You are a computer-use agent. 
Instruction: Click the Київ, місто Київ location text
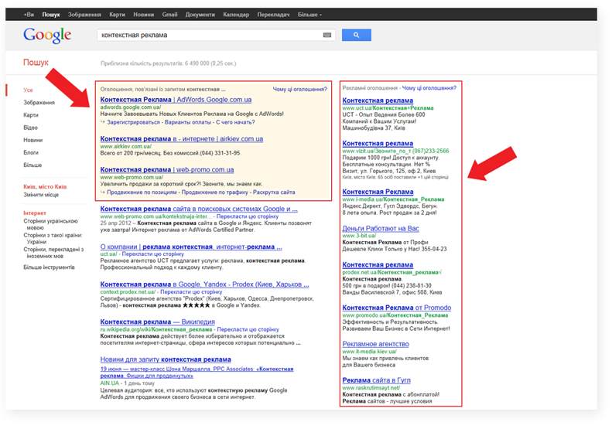pyautogui.click(x=45, y=187)
